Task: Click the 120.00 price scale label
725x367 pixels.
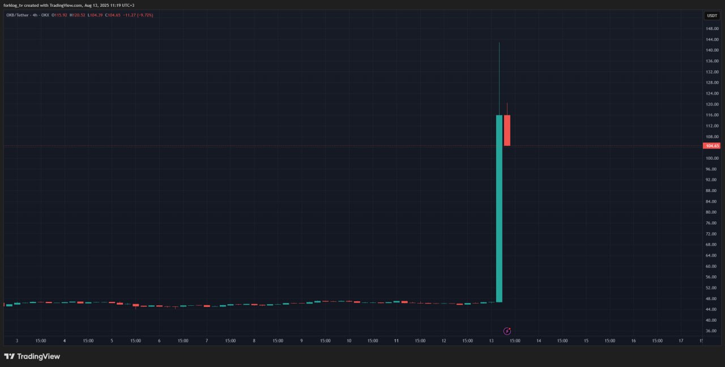Action: (x=712, y=104)
